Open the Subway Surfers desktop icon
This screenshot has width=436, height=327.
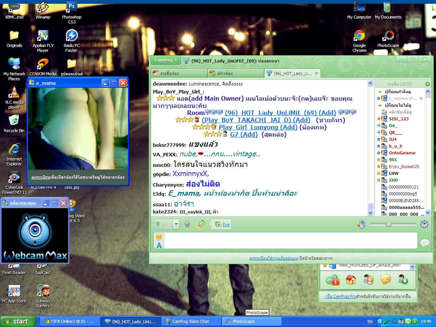click(x=43, y=296)
